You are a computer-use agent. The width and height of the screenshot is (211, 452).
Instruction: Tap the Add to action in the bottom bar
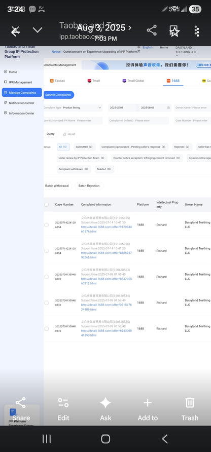[148, 409]
